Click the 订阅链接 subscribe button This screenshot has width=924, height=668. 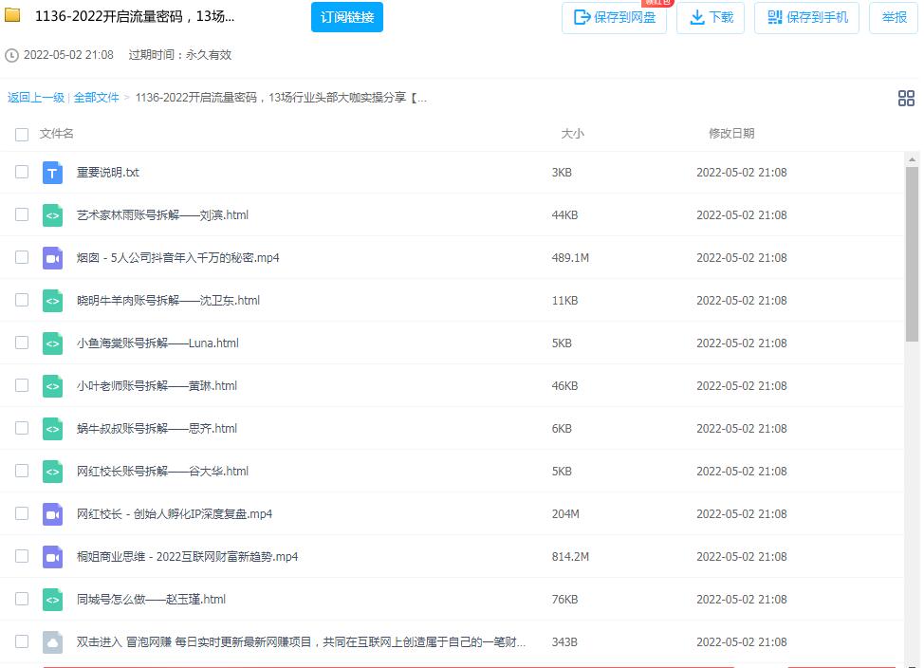(346, 17)
